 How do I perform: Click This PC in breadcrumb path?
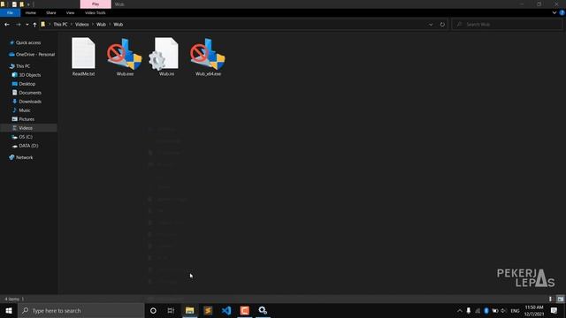pyautogui.click(x=60, y=25)
